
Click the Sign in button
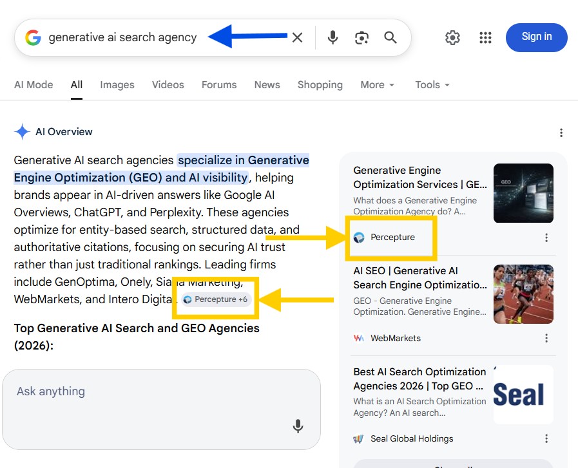click(x=536, y=37)
